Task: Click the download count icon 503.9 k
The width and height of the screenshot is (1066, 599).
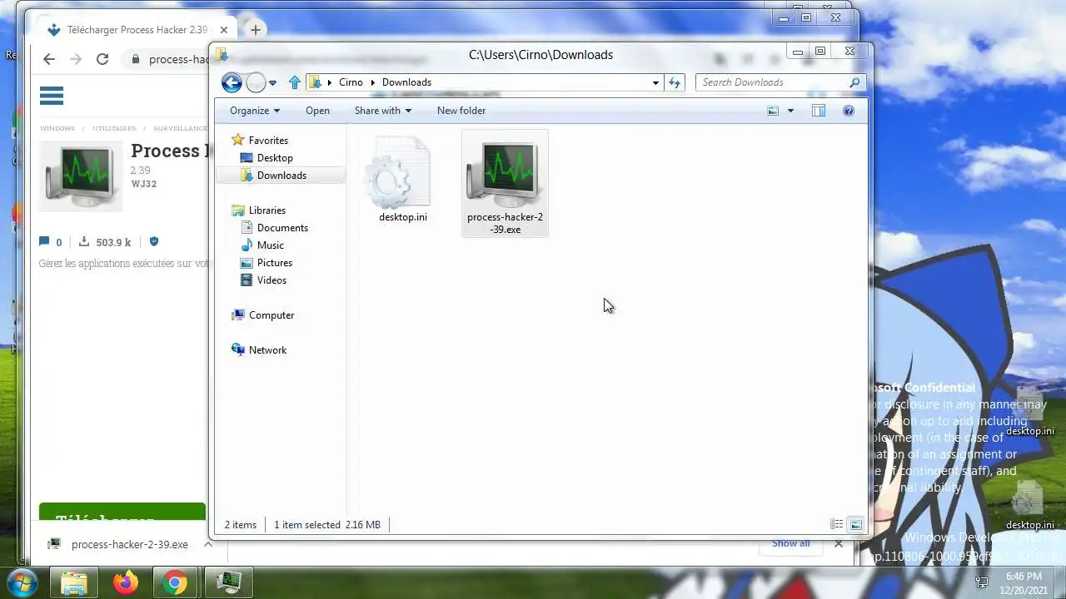Action: coord(84,242)
